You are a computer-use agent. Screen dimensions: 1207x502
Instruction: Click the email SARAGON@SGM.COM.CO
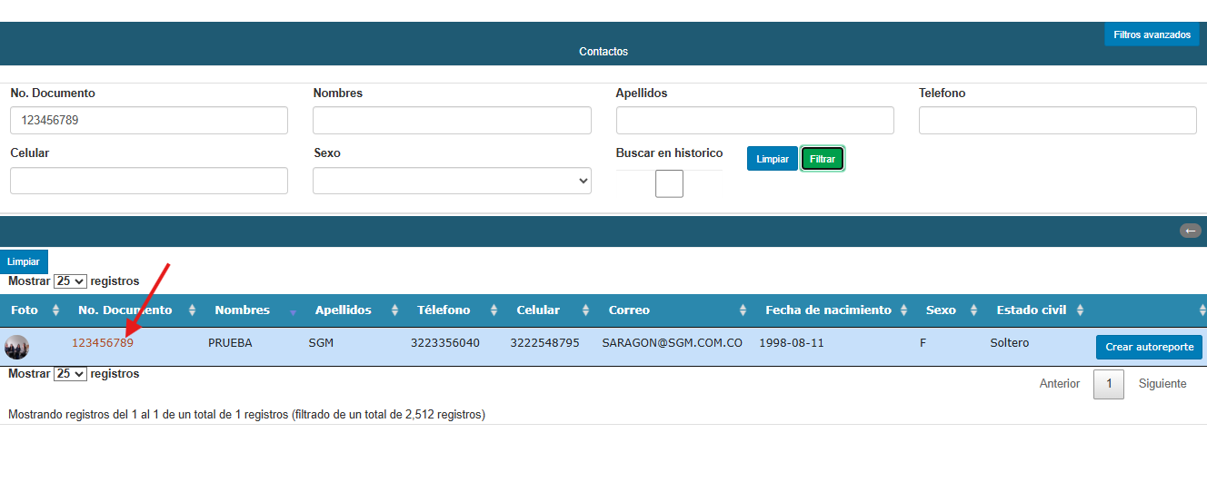tap(673, 343)
